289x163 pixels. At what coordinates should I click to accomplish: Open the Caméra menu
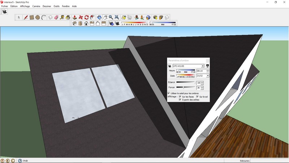pyautogui.click(x=36, y=6)
